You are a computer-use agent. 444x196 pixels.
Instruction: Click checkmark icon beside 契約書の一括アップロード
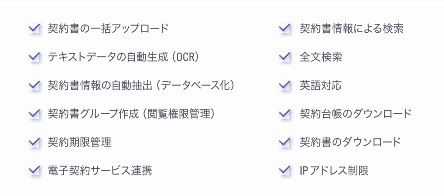(x=35, y=28)
